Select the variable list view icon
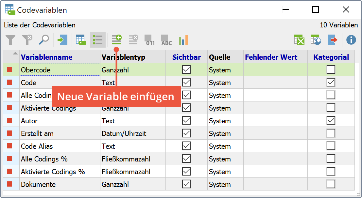 [98, 40]
